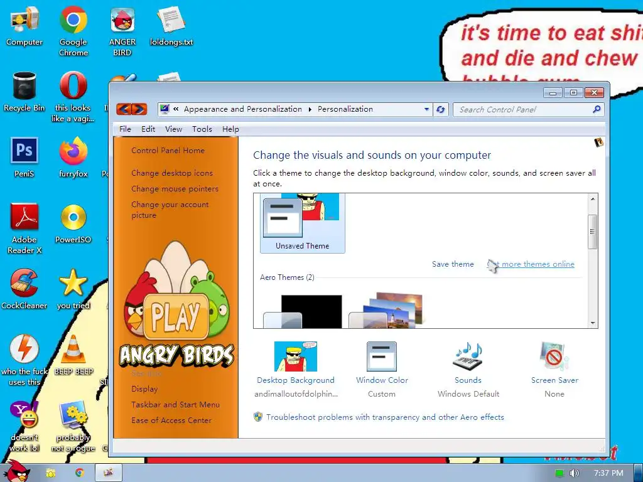
Task: Open the Tools menu
Action: [202, 129]
